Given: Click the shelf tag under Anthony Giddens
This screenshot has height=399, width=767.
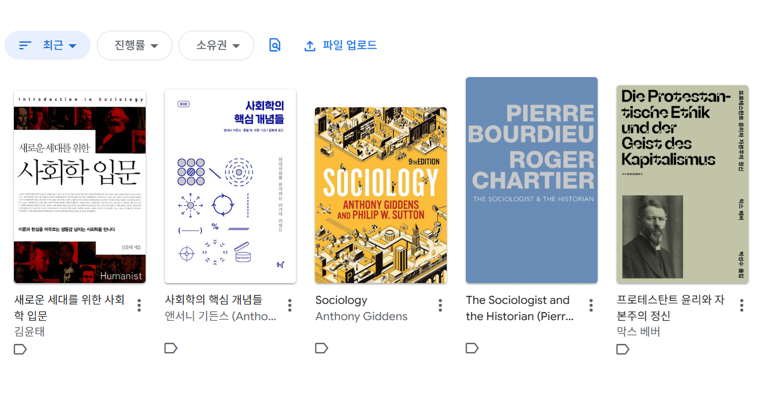Looking at the screenshot, I should click(x=321, y=348).
